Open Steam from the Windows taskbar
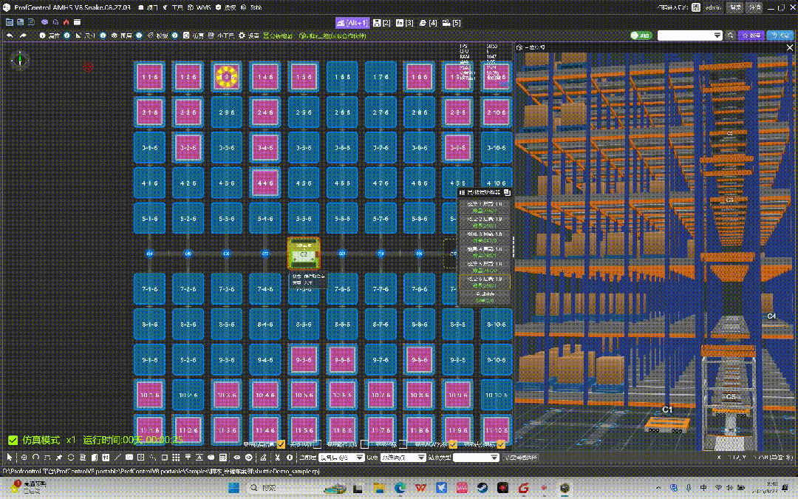 click(482, 488)
